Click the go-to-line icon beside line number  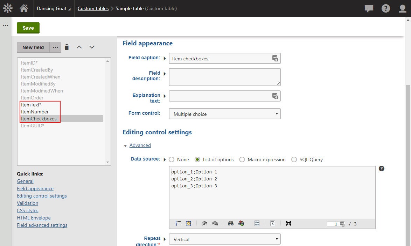click(342, 224)
